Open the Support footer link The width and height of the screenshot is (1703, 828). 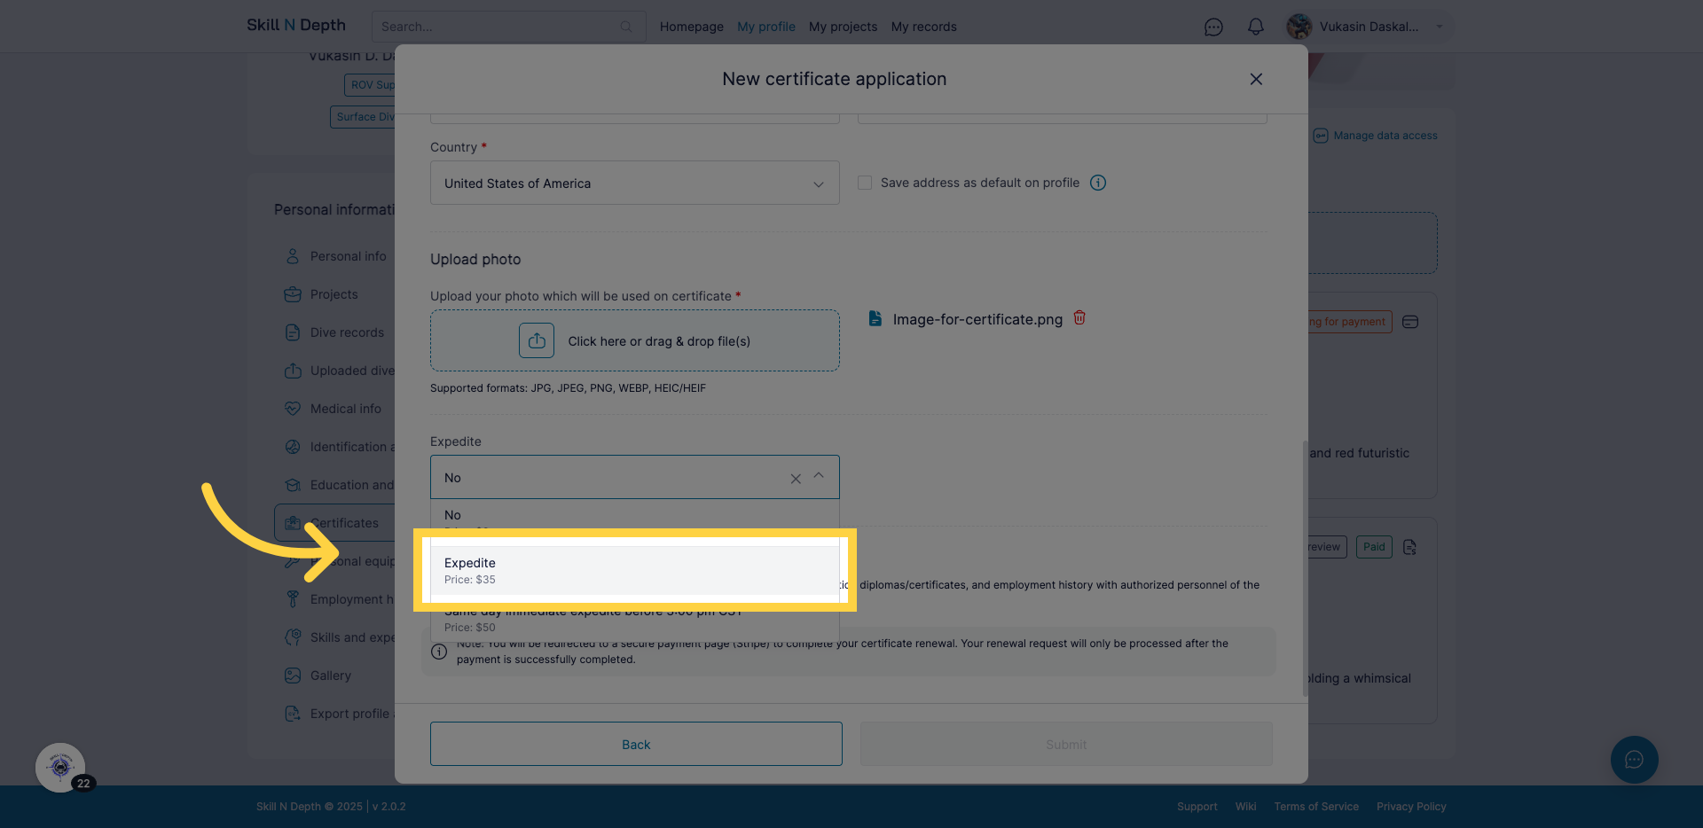click(1197, 807)
